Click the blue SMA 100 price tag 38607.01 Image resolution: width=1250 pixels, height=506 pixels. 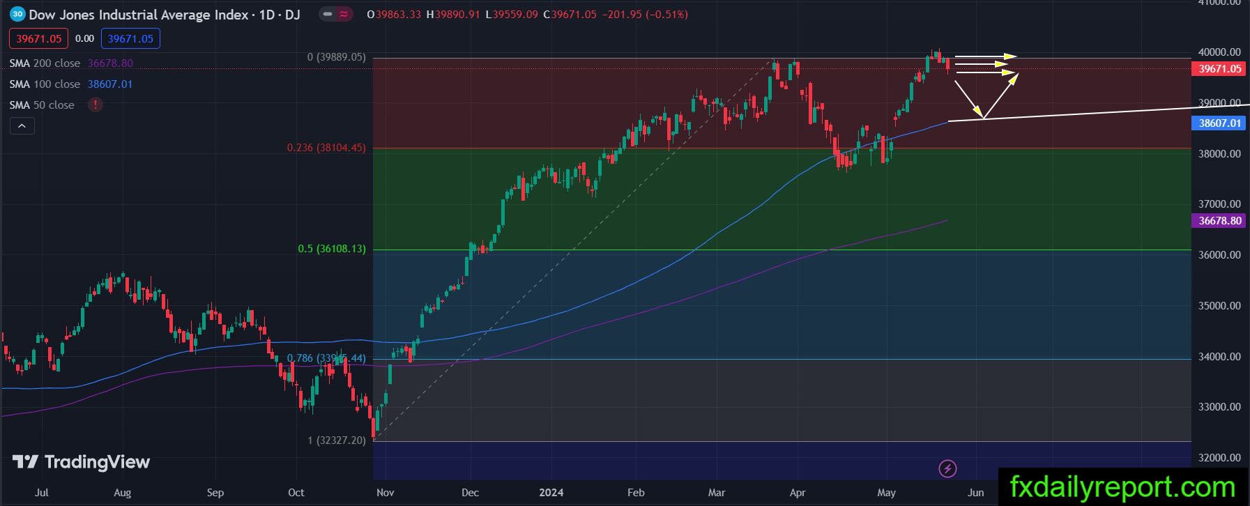pyautogui.click(x=1219, y=123)
